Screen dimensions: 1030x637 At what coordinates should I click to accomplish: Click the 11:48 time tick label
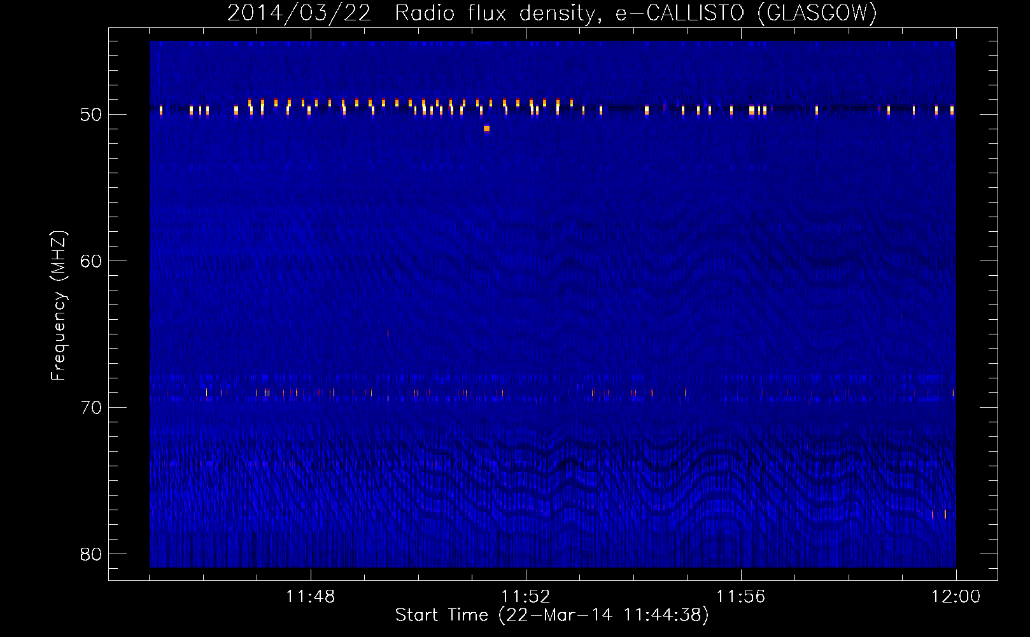[x=311, y=597]
